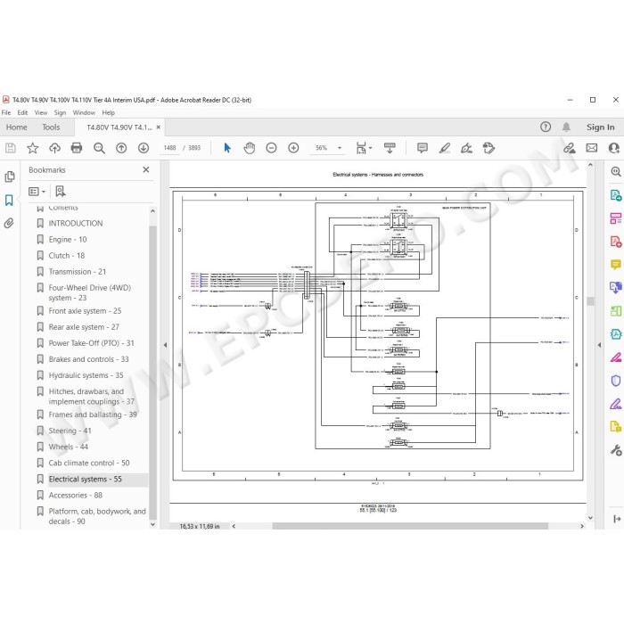Open the Attachments paperclip panel

(9, 223)
